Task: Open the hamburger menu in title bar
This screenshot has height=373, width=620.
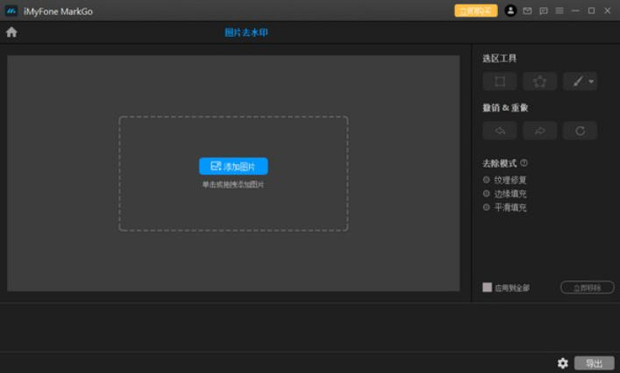Action: (559, 11)
